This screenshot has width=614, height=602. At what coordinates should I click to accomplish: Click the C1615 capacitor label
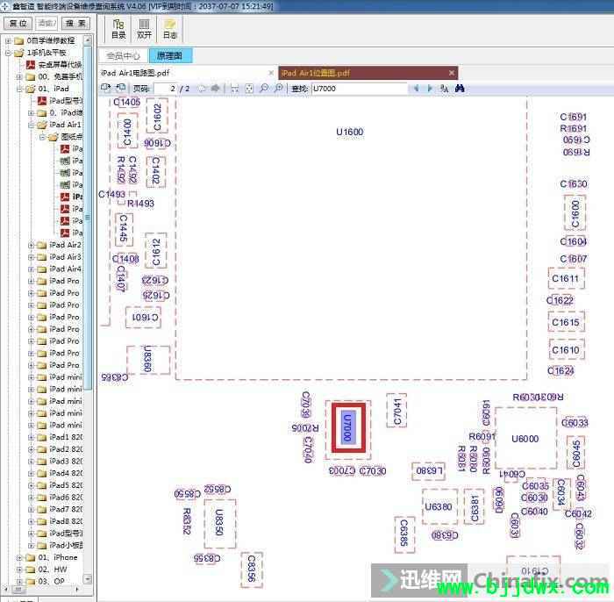pyautogui.click(x=566, y=322)
